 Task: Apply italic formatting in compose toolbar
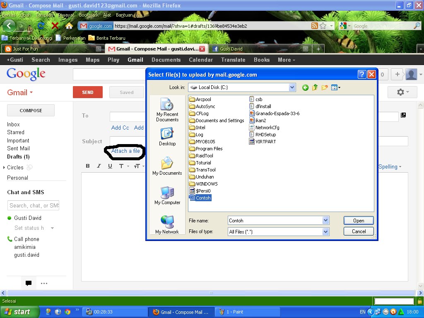99,166
